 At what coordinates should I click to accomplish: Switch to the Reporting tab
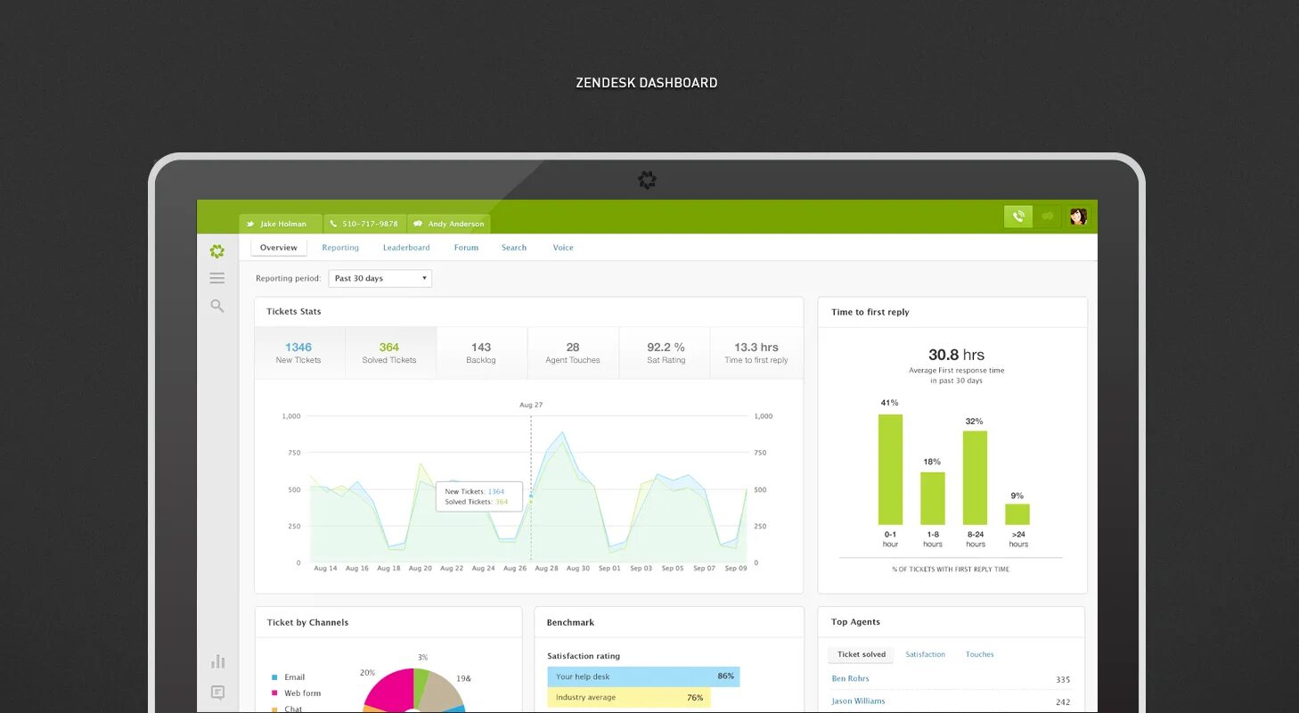pos(340,248)
